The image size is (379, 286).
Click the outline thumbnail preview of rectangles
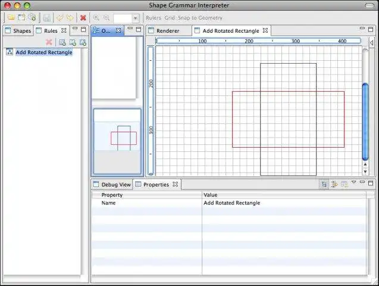click(117, 141)
